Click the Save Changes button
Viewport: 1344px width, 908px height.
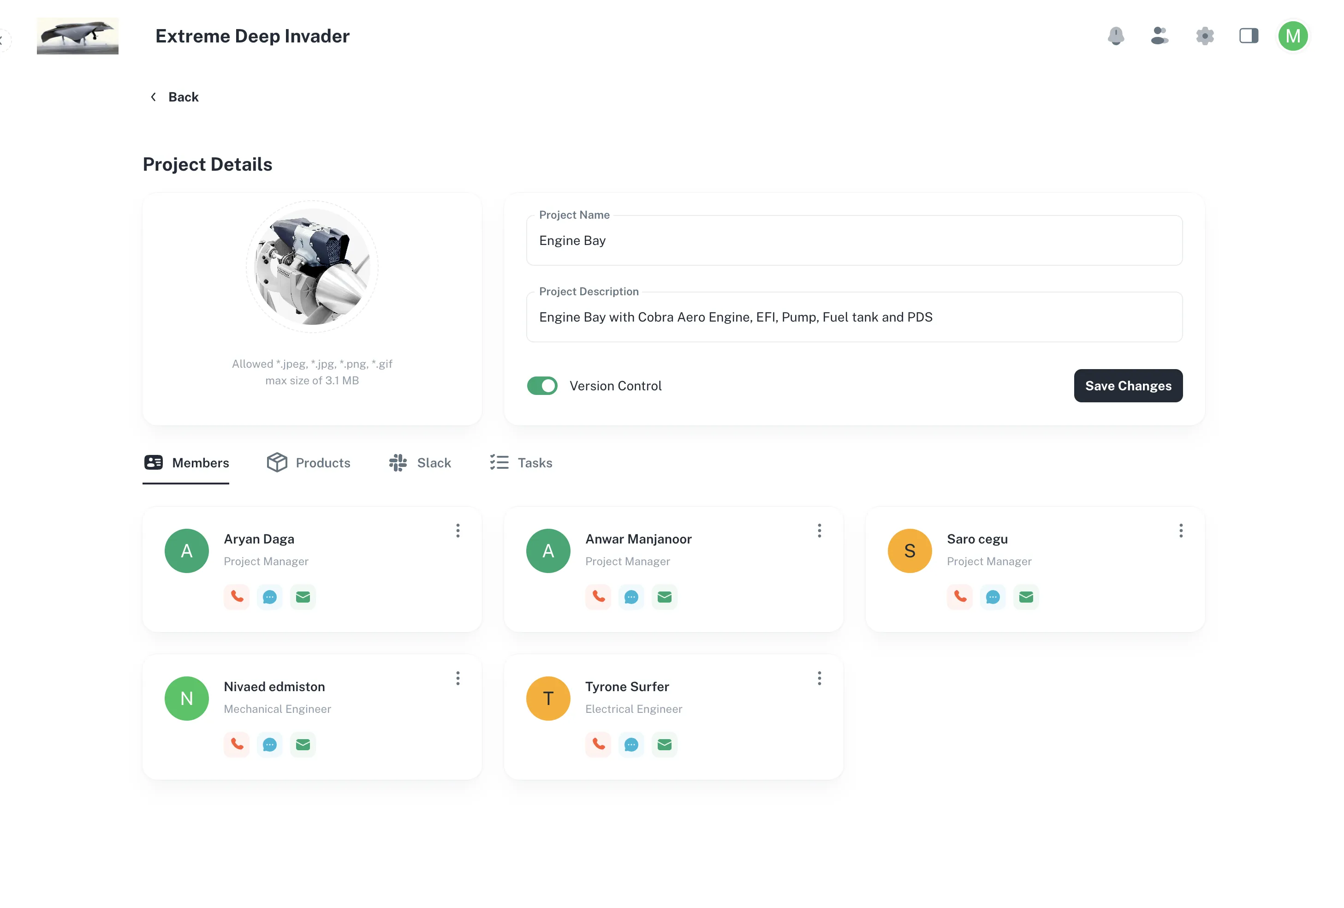(1128, 385)
